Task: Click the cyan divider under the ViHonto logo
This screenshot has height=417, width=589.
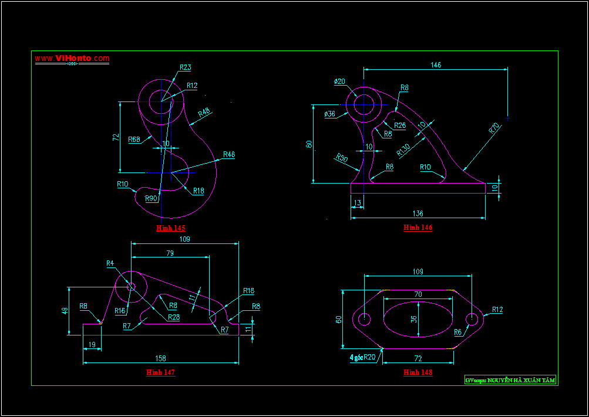Action: (71, 65)
